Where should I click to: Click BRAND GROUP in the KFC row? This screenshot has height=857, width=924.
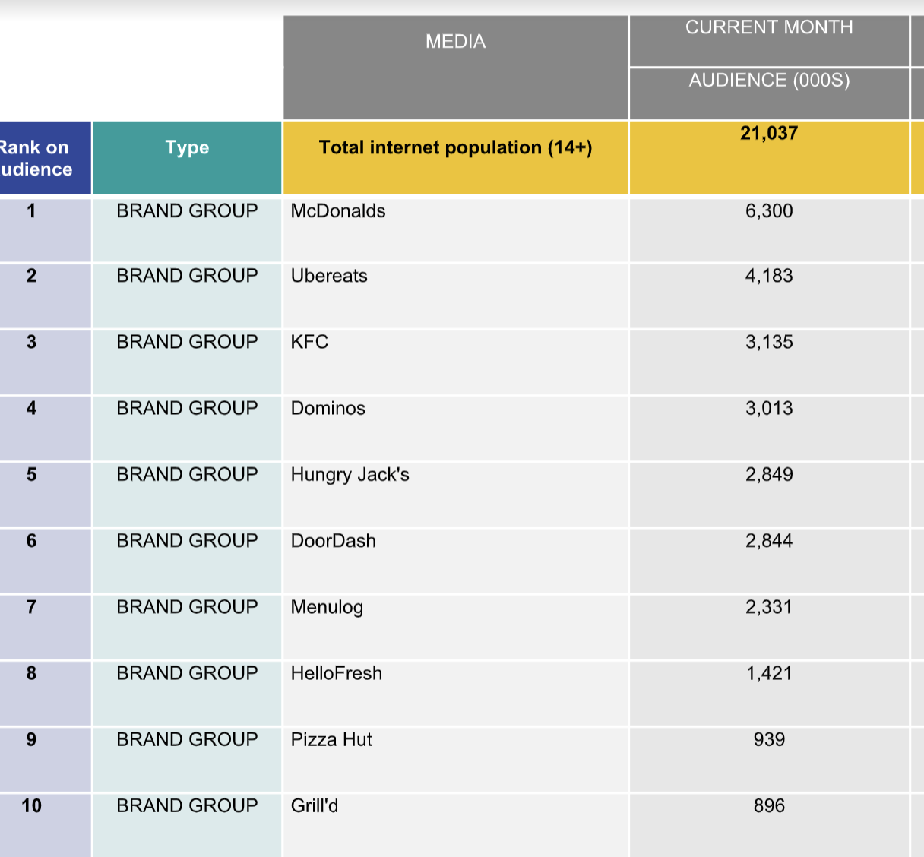[187, 342]
